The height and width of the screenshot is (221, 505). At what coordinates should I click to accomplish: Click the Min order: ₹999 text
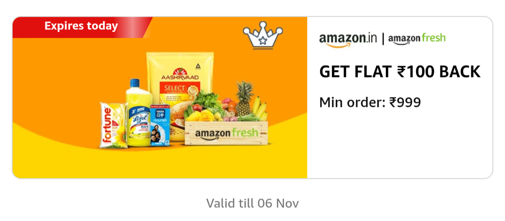click(x=370, y=102)
